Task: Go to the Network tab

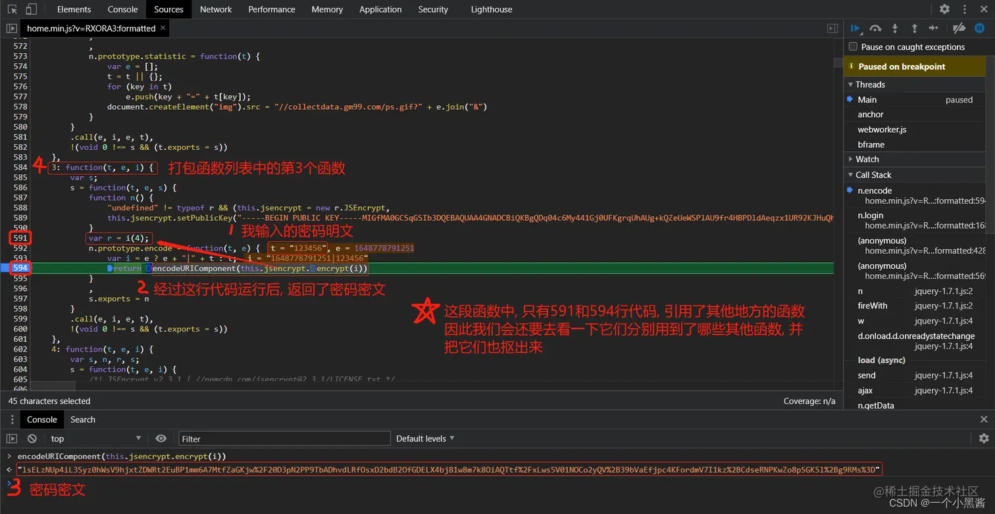Action: click(216, 9)
